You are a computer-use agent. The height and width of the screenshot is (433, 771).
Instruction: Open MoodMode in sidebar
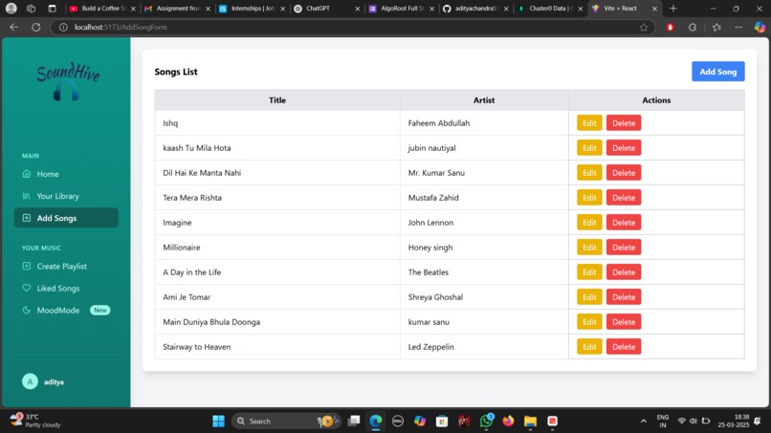pyautogui.click(x=66, y=310)
